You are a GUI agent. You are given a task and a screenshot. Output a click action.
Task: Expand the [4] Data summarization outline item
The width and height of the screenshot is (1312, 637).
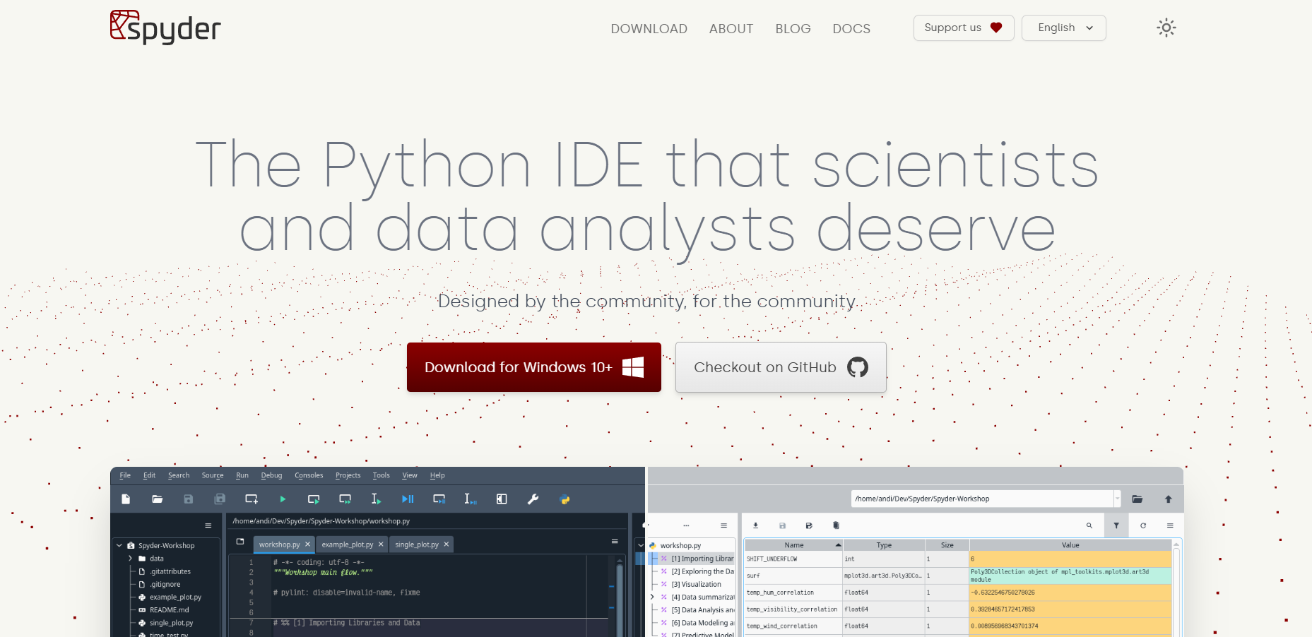click(652, 597)
